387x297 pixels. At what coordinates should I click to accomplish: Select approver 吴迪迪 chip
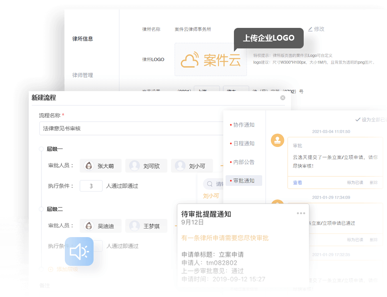[x=101, y=226]
